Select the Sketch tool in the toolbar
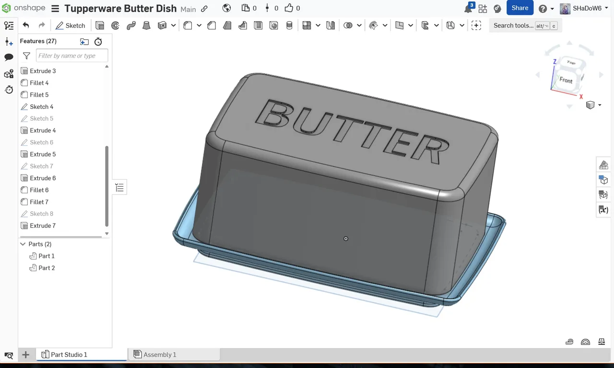614x368 pixels. click(71, 25)
